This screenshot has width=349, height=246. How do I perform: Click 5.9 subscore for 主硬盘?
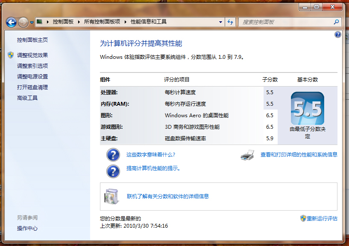tap(270, 139)
